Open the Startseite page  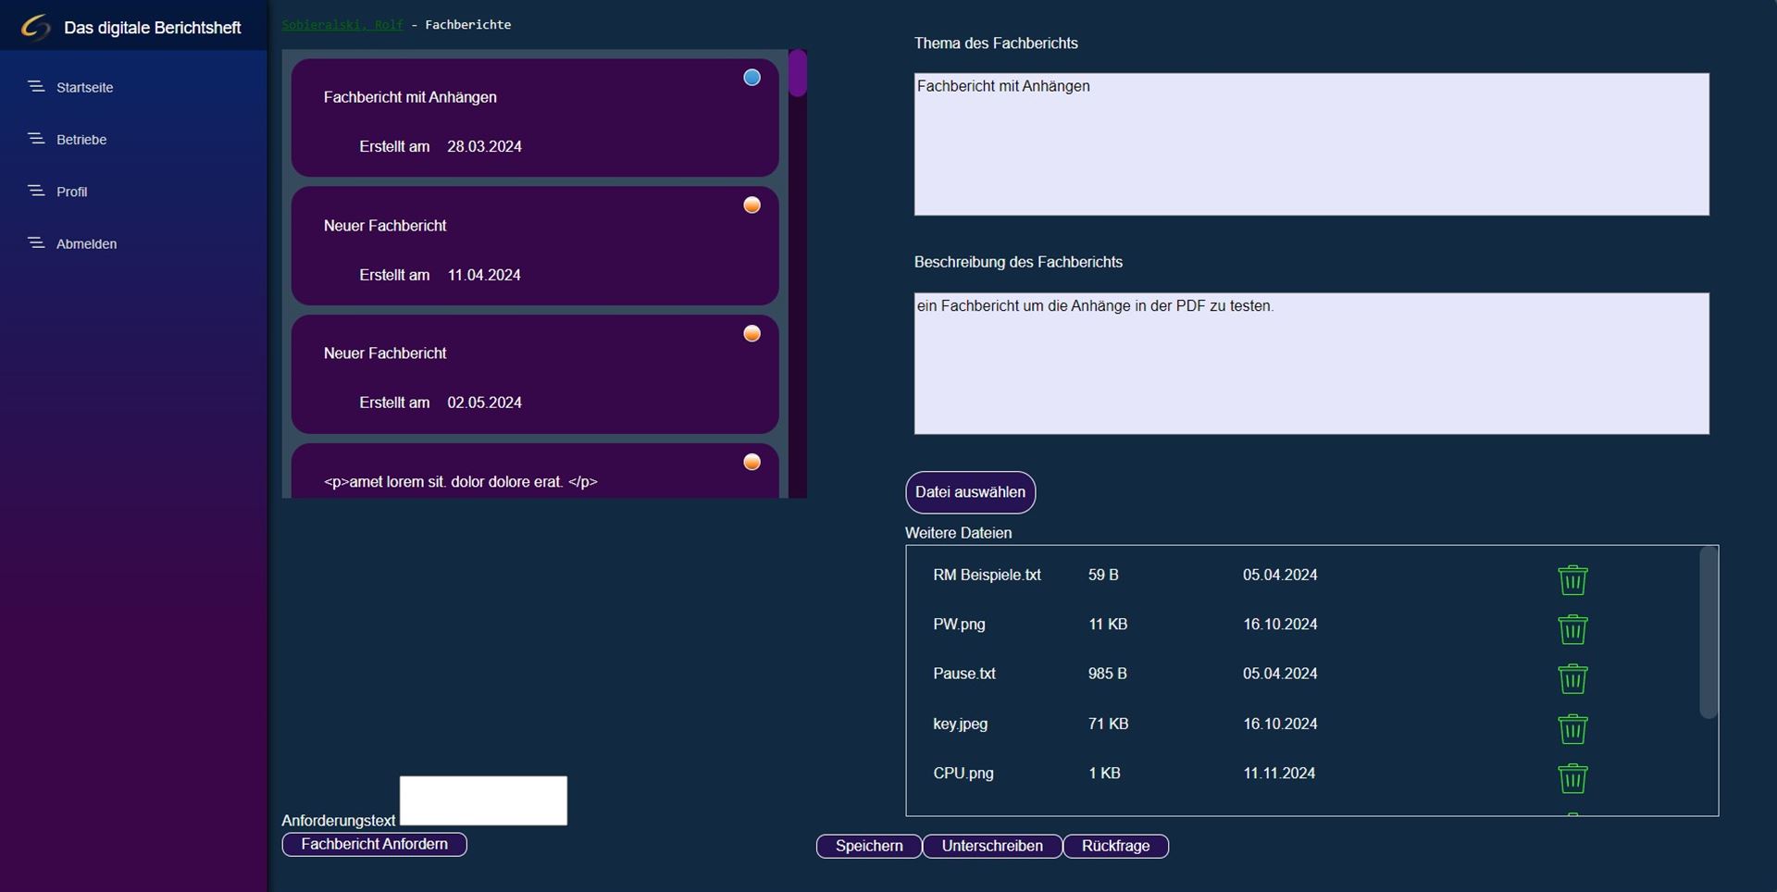[84, 87]
